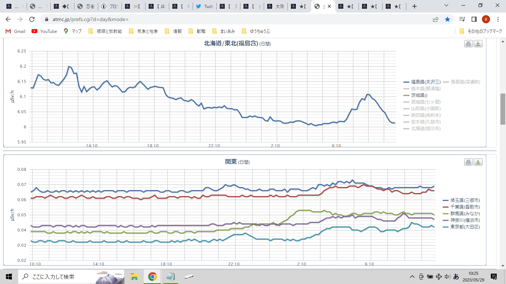This screenshot has height=284, width=506.
Task: Print the 北海道/東北 chart
Action: [469, 44]
